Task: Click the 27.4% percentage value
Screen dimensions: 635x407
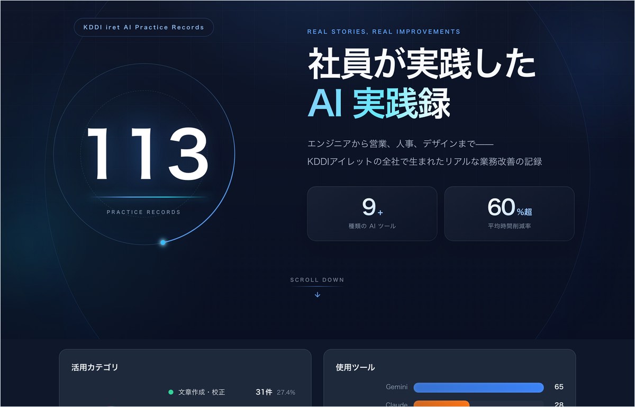Action: (286, 393)
